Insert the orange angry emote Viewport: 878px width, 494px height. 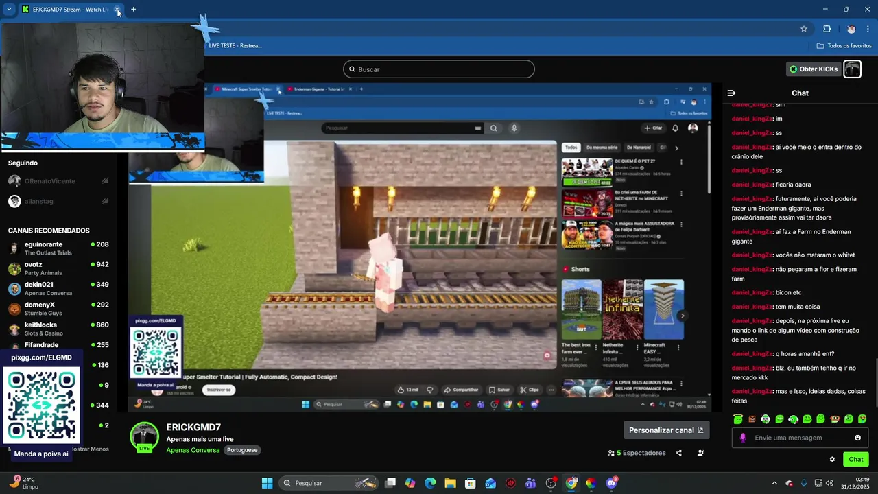coord(752,419)
